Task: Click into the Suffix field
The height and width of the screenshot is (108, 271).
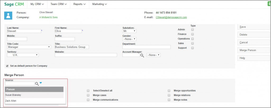Action: point(65,39)
